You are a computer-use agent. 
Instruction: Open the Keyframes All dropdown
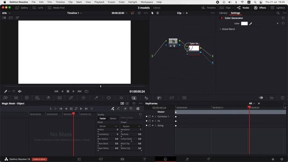point(252,103)
